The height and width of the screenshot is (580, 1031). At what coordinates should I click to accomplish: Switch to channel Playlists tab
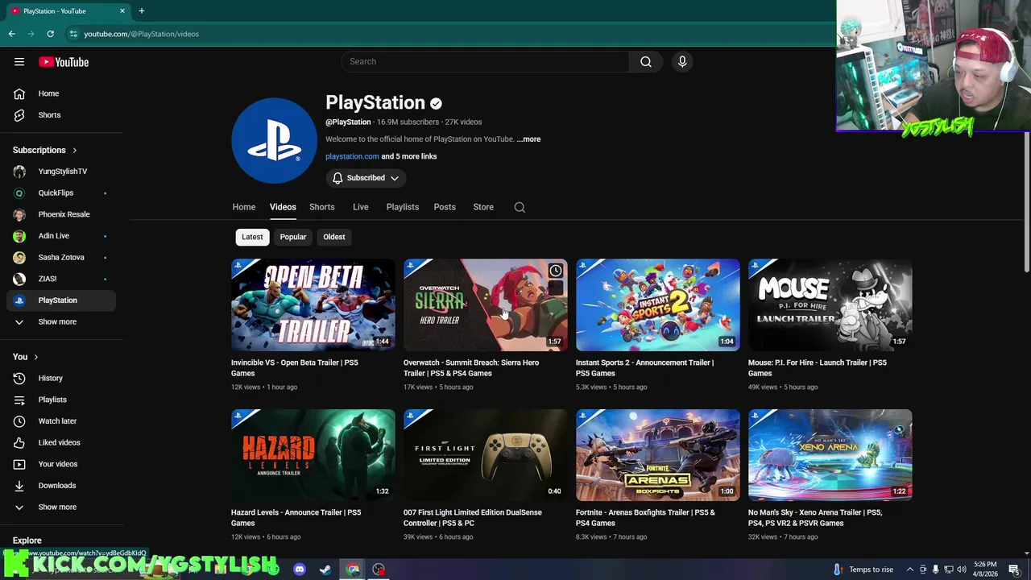[x=403, y=207]
